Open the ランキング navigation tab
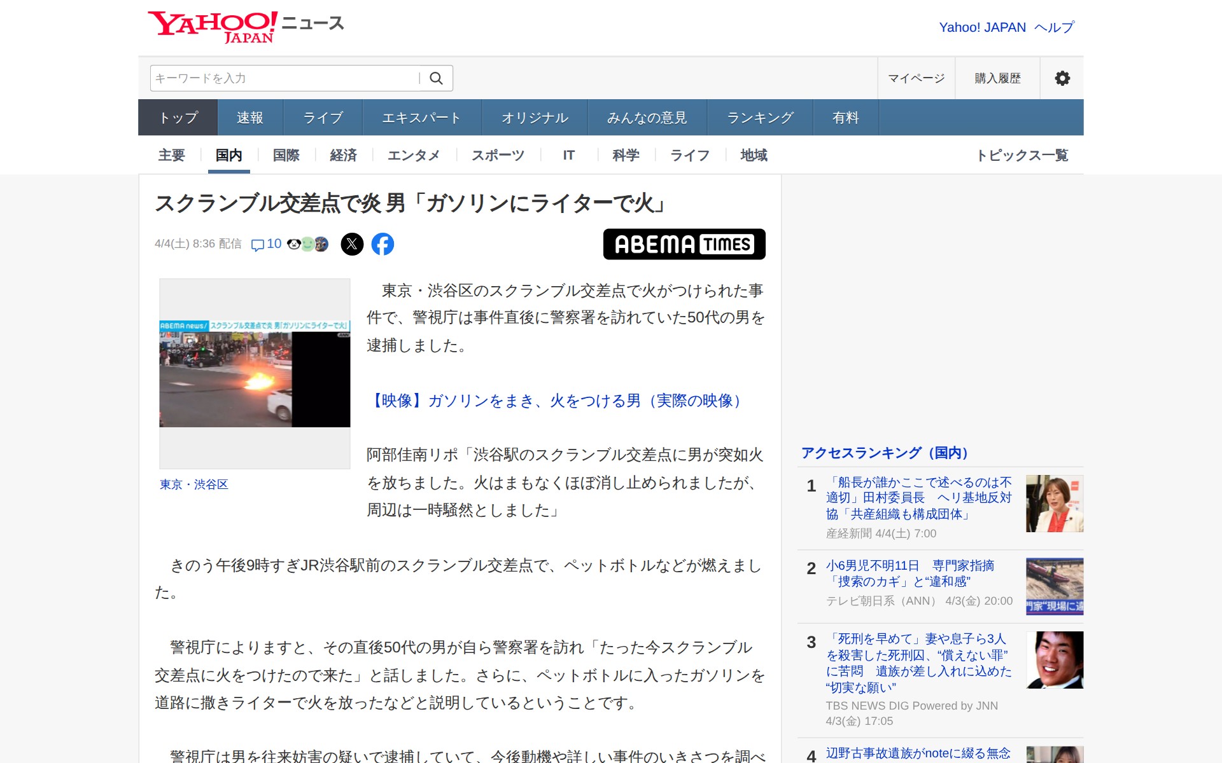The height and width of the screenshot is (763, 1222). pyautogui.click(x=759, y=117)
